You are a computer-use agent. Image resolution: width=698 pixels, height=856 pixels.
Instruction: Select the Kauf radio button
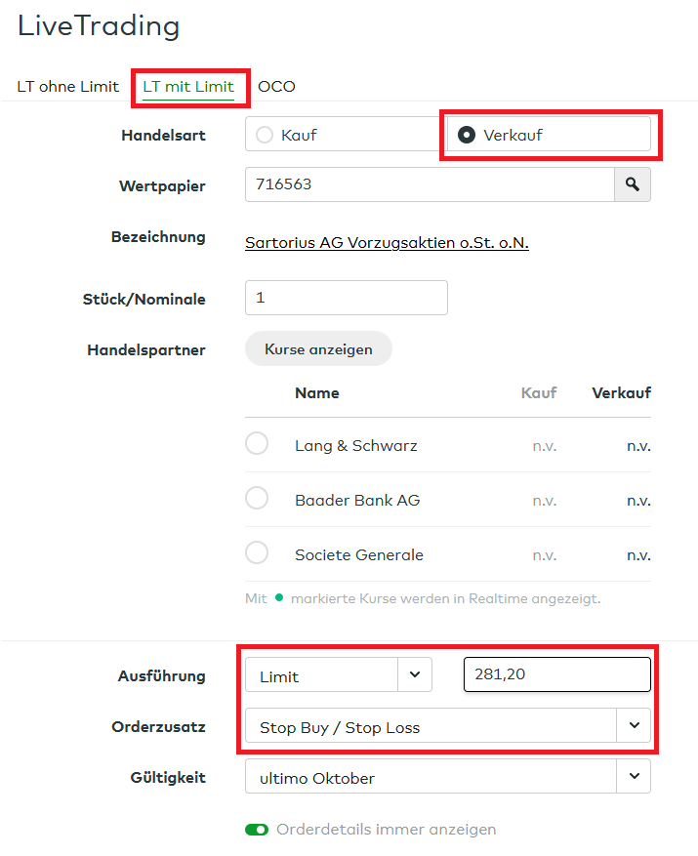pos(265,135)
